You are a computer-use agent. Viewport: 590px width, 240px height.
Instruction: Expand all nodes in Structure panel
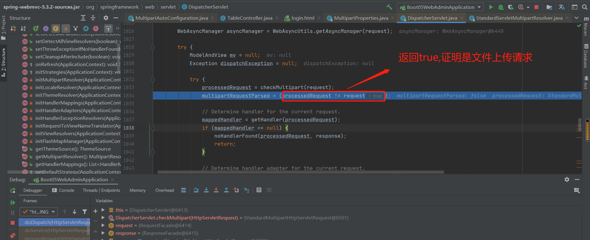(x=83, y=18)
